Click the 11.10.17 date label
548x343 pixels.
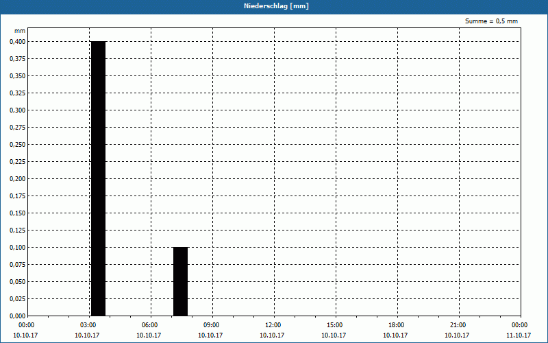519,335
